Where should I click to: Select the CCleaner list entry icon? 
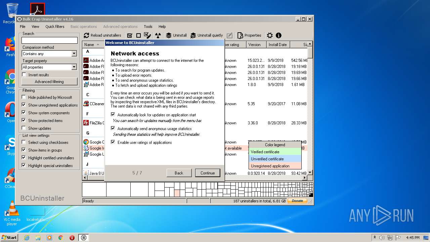tap(86, 104)
